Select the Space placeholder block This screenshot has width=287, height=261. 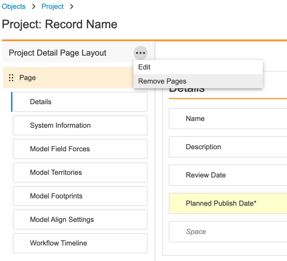[228, 232]
